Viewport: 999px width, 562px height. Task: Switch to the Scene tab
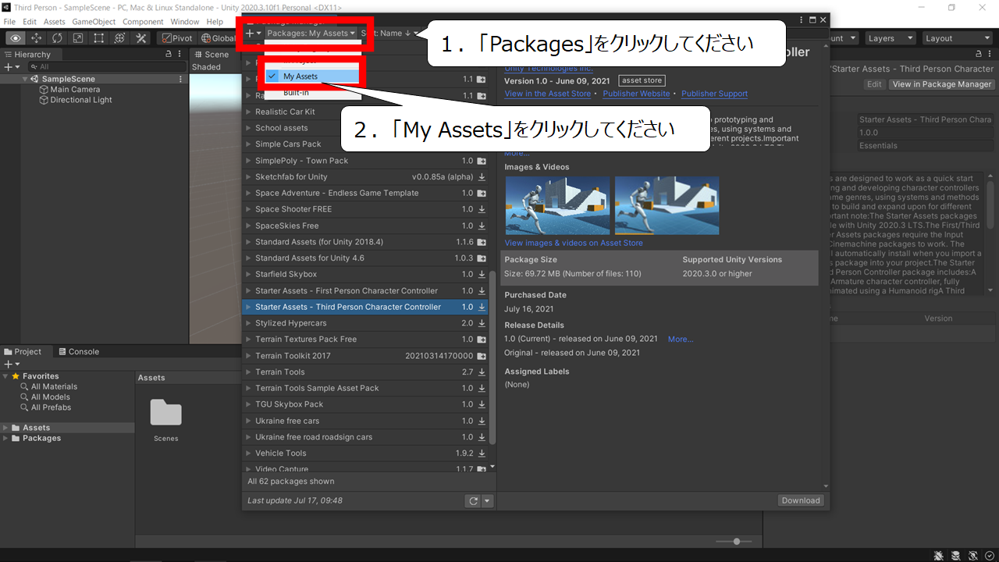click(211, 55)
